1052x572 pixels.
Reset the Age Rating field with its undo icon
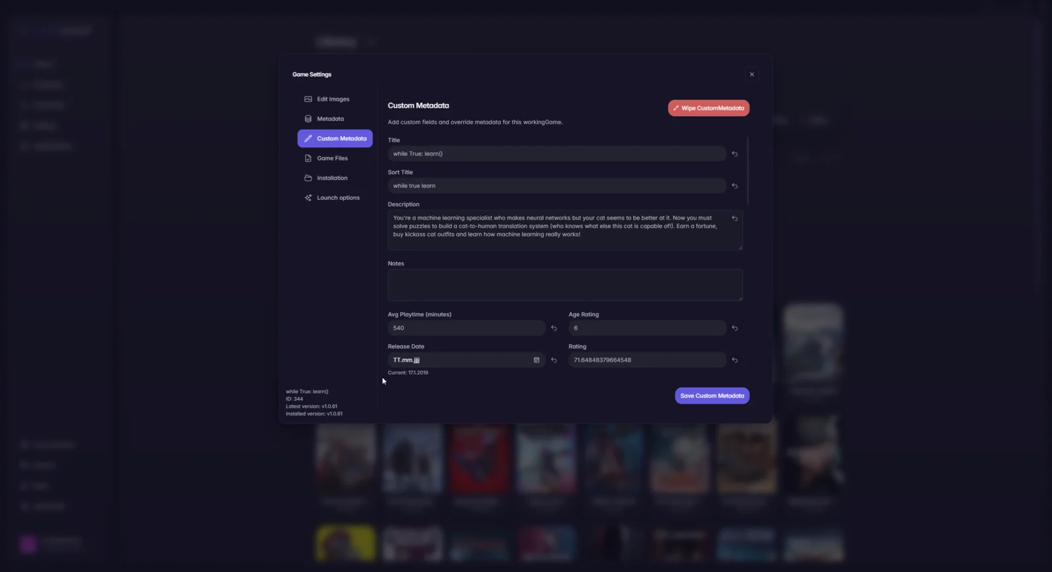click(734, 328)
